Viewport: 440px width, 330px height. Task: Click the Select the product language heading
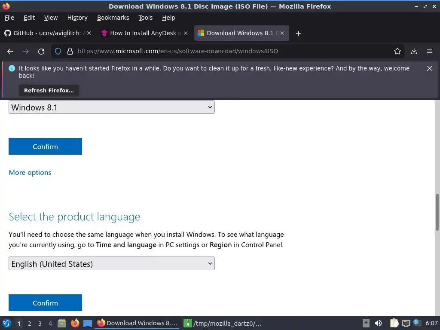tap(74, 217)
